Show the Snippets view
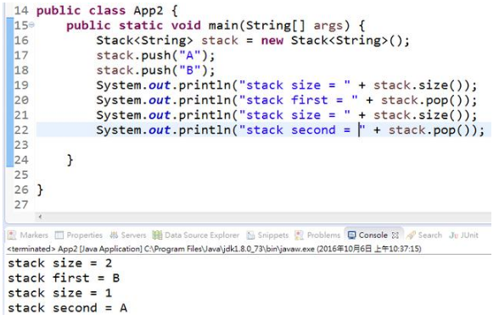 click(267, 235)
